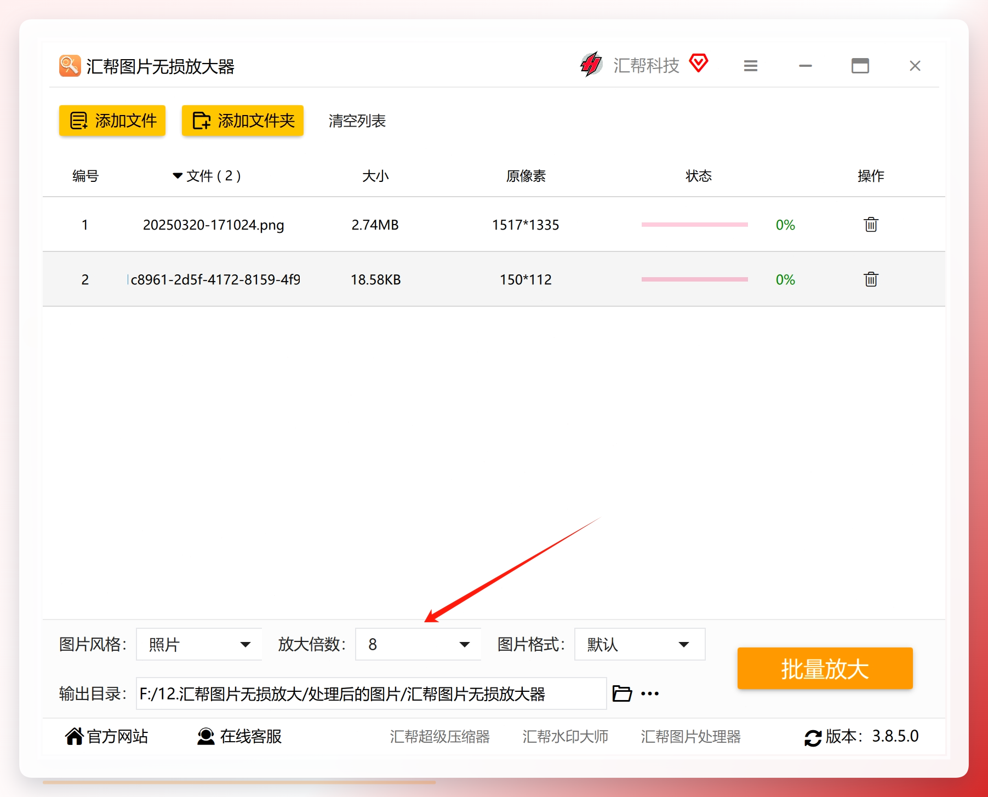Click the 输出目录 path input field

371,693
